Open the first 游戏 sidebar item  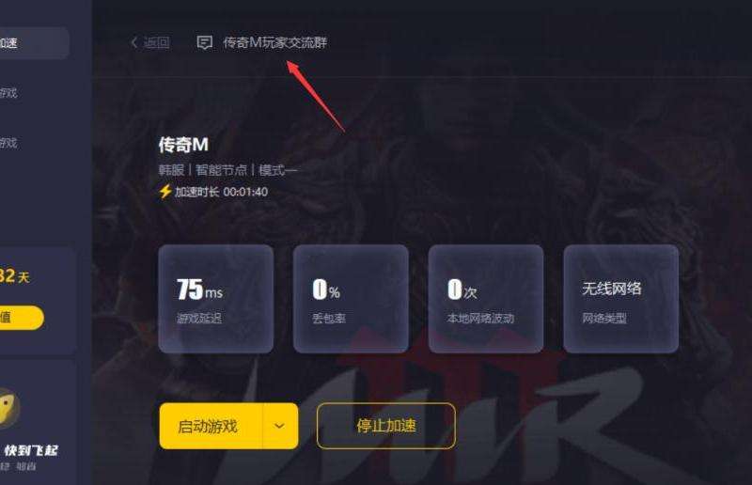8,93
